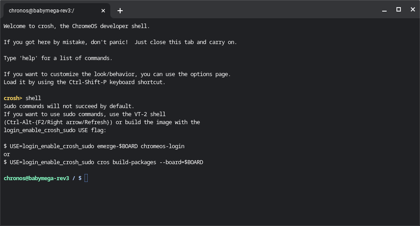Click the standalone 'or' line
Screen dimensions: 420x226
7,154
